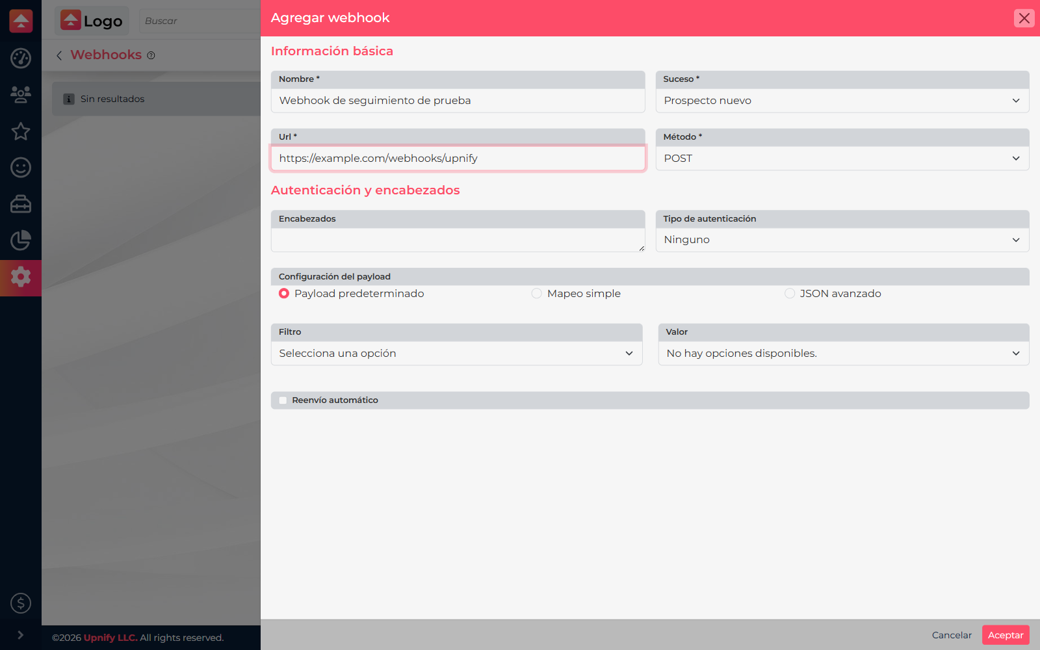This screenshot has width=1040, height=650.
Task: Select the JSON avanzado radio option
Action: [790, 294]
